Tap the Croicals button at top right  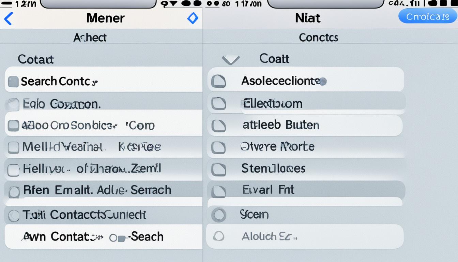427,16
